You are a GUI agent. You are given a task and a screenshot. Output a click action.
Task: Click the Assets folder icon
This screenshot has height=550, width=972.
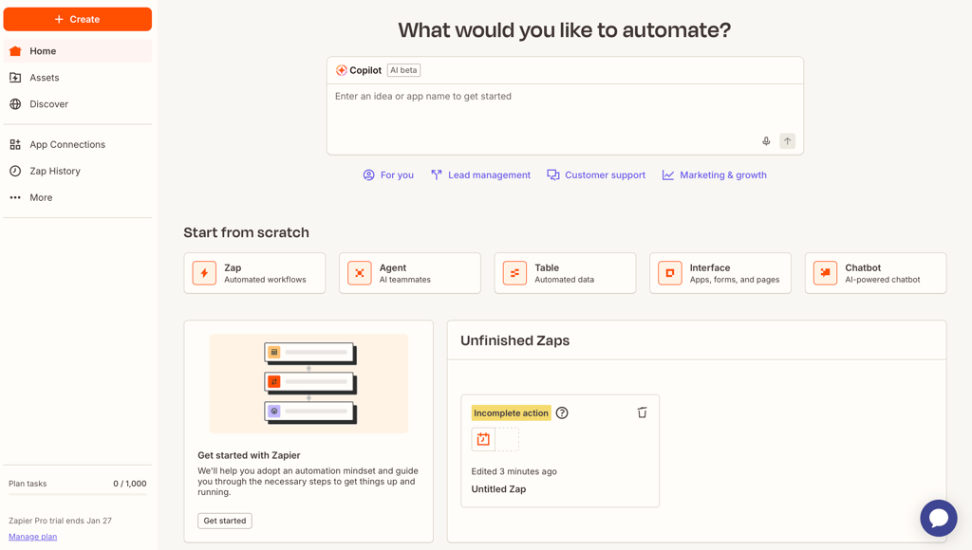click(15, 78)
